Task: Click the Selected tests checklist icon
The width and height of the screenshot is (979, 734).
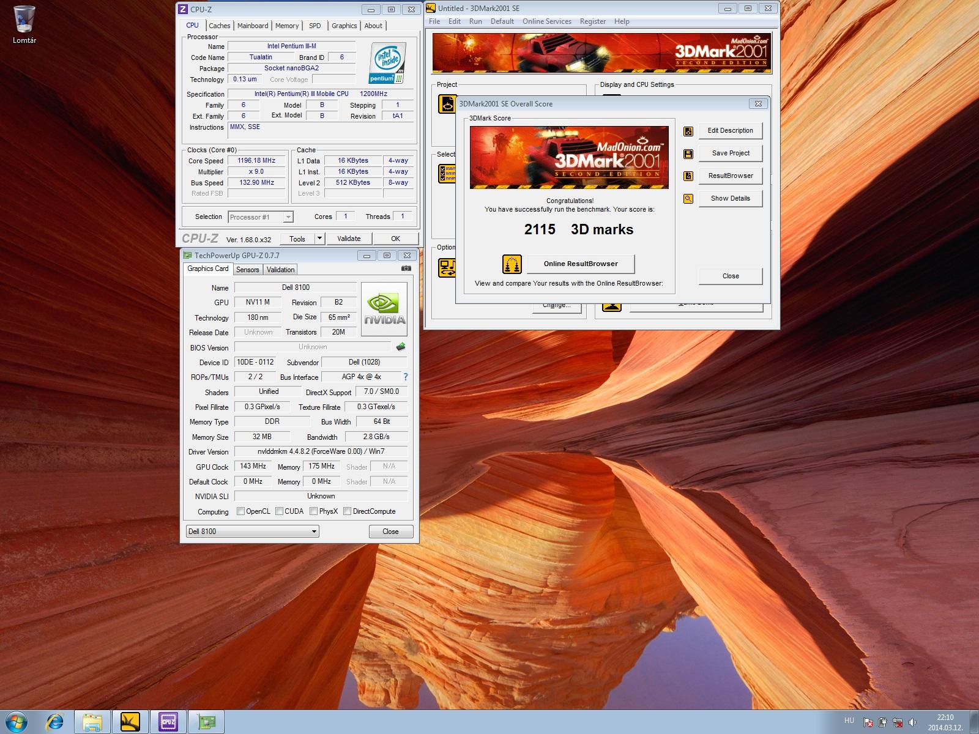Action: pos(446,174)
